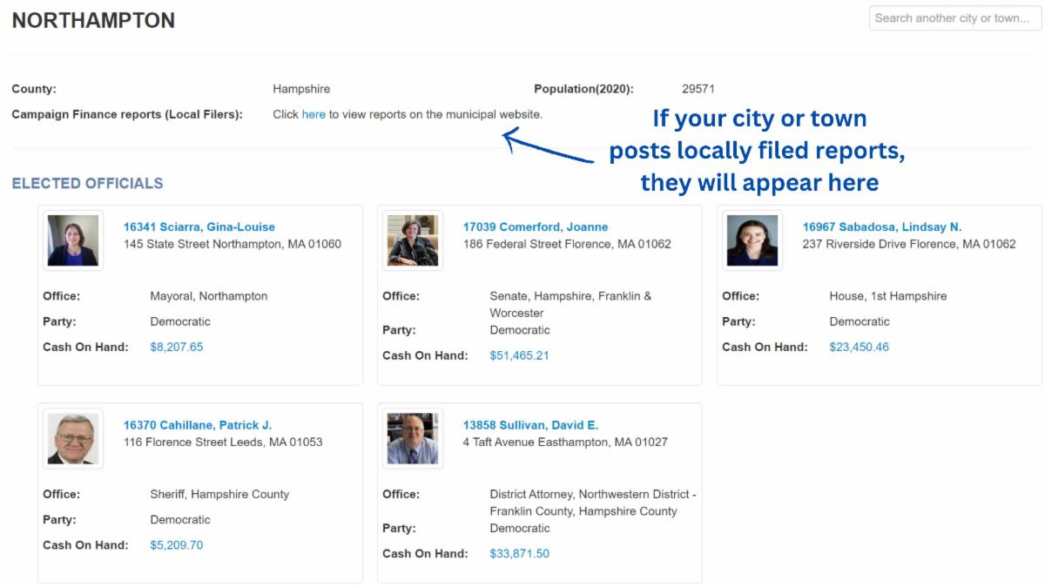The width and height of the screenshot is (1045, 588).
Task: Click the search another city or town field
Action: tap(954, 18)
